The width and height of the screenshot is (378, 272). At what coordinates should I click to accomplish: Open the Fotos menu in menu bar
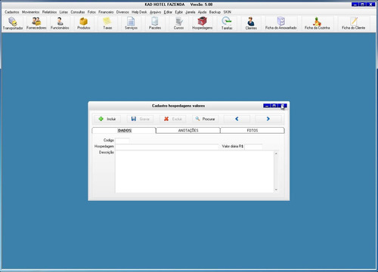point(91,12)
